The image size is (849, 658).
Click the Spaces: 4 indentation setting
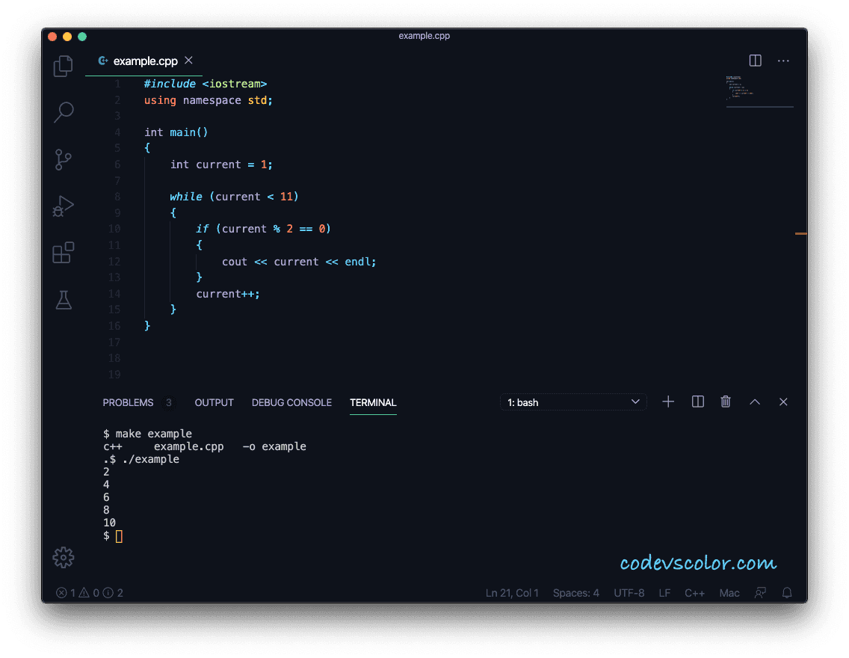pos(575,593)
